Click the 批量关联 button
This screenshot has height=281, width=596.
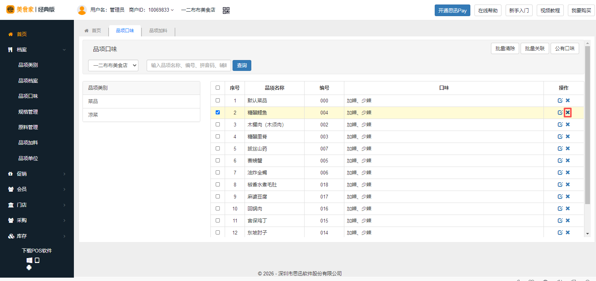pos(535,48)
